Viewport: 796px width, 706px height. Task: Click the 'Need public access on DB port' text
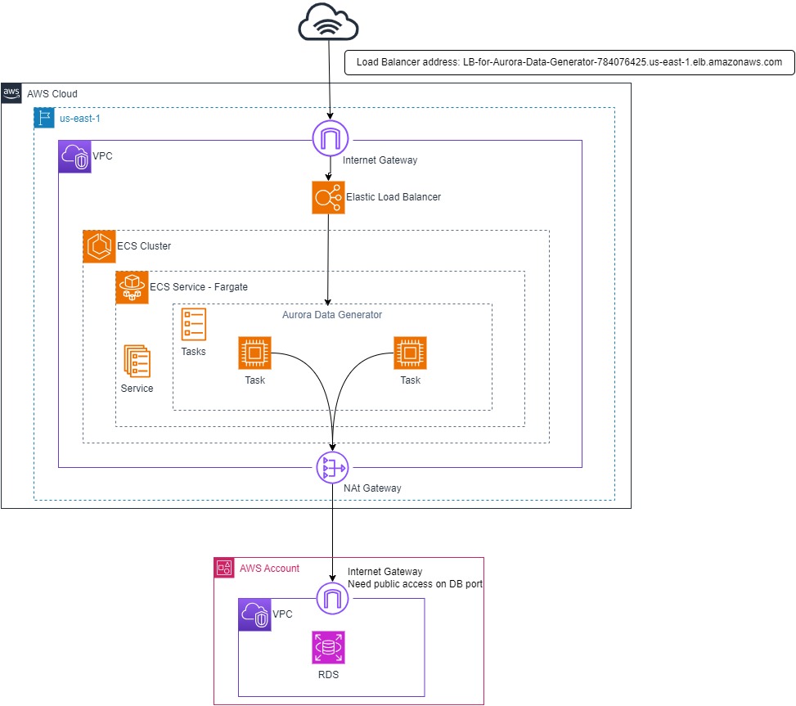coord(415,584)
